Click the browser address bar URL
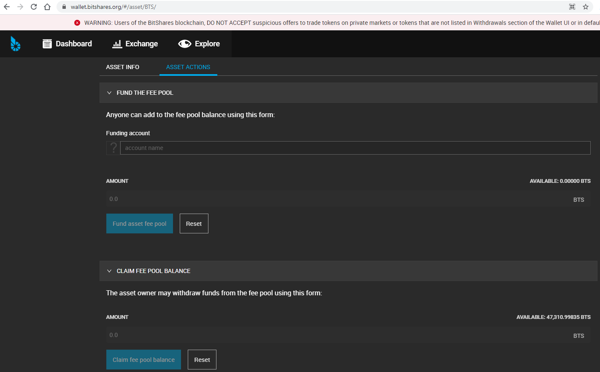The image size is (600, 372). pyautogui.click(x=114, y=7)
